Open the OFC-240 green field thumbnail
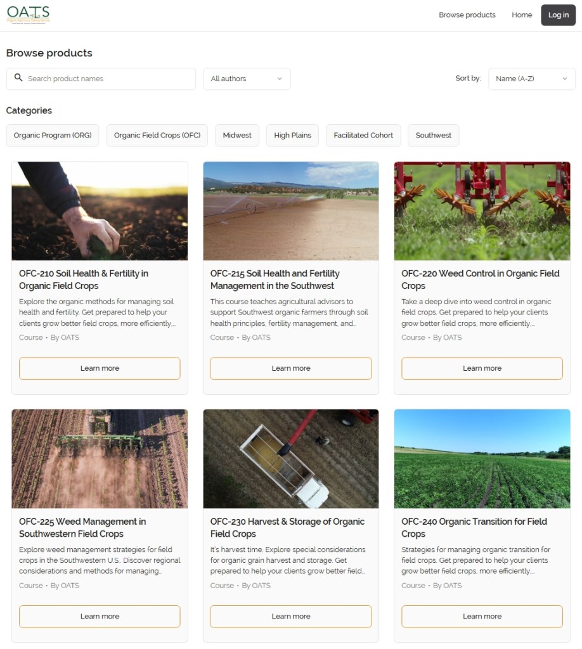 482,459
